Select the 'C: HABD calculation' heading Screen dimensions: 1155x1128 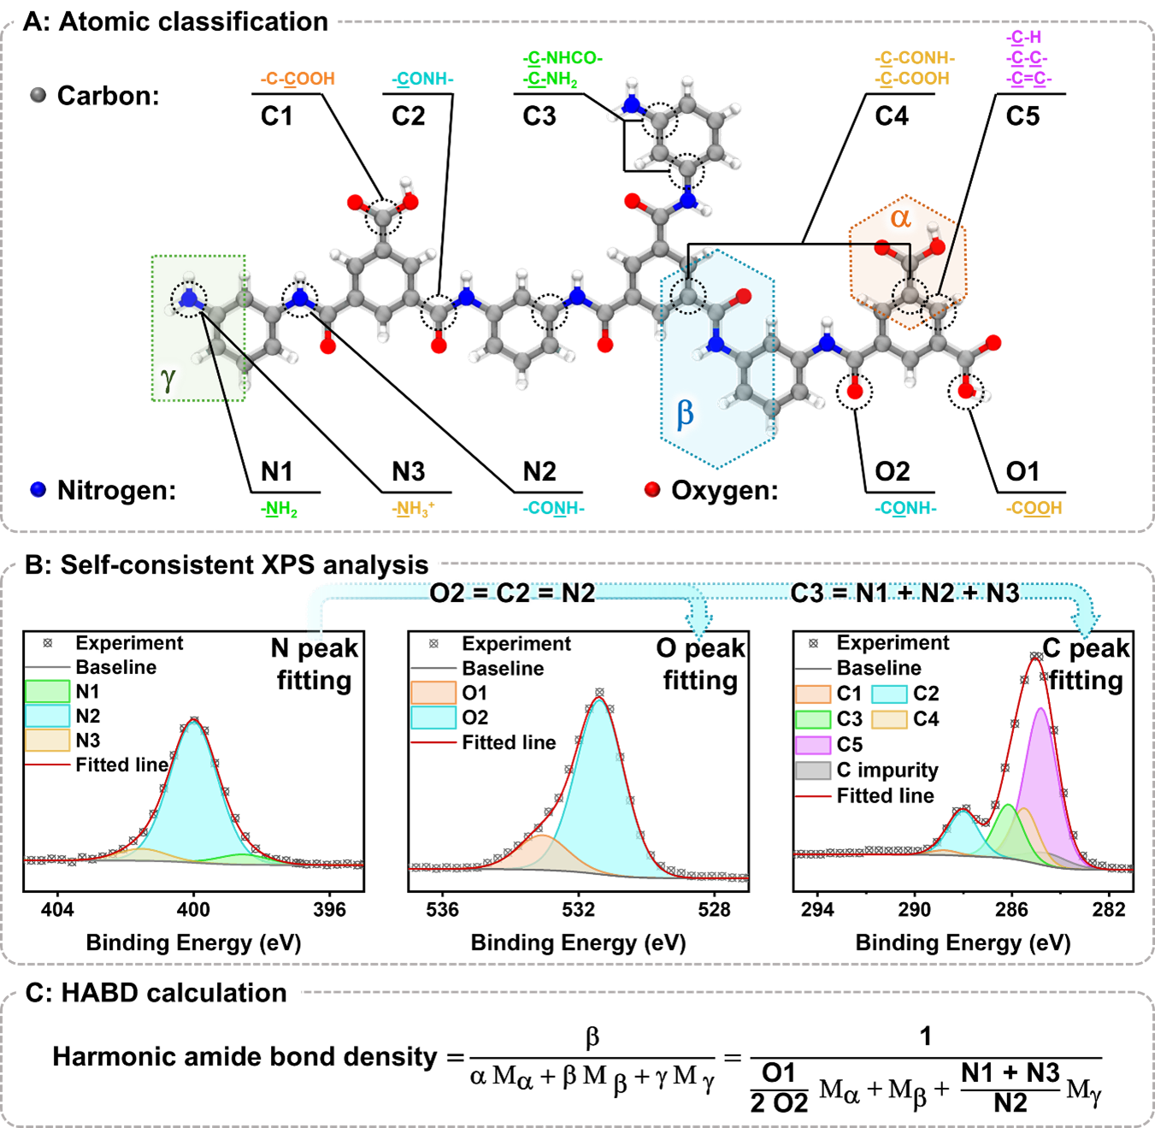[x=156, y=993]
